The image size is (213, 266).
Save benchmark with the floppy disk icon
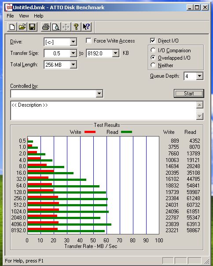click(x=32, y=27)
